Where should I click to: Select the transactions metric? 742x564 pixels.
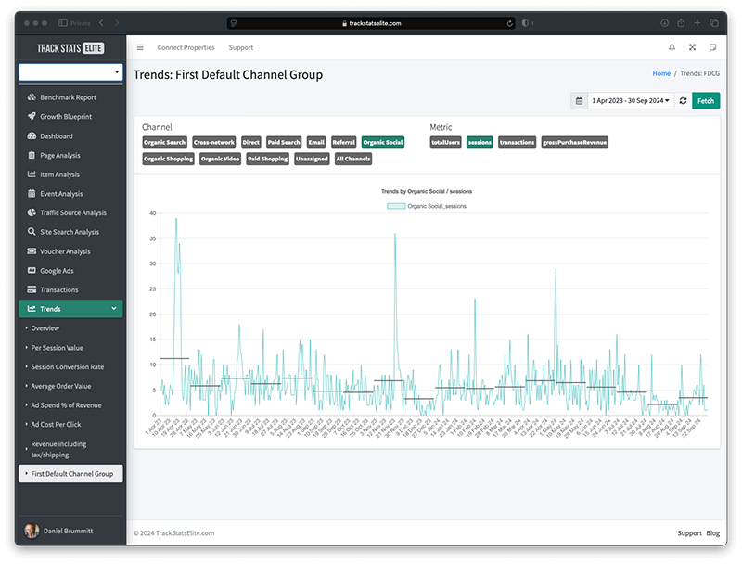[518, 143]
